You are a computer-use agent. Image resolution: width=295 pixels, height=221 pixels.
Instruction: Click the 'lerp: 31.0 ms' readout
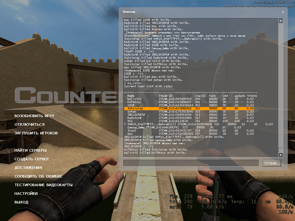251,202
